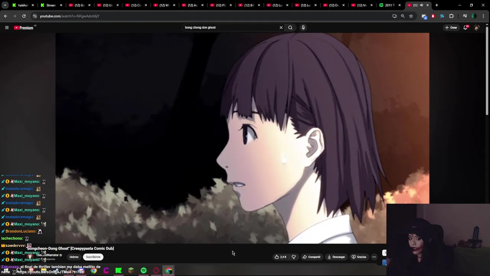Switch to the 'Stream' tab
The image size is (490, 276).
[51, 5]
